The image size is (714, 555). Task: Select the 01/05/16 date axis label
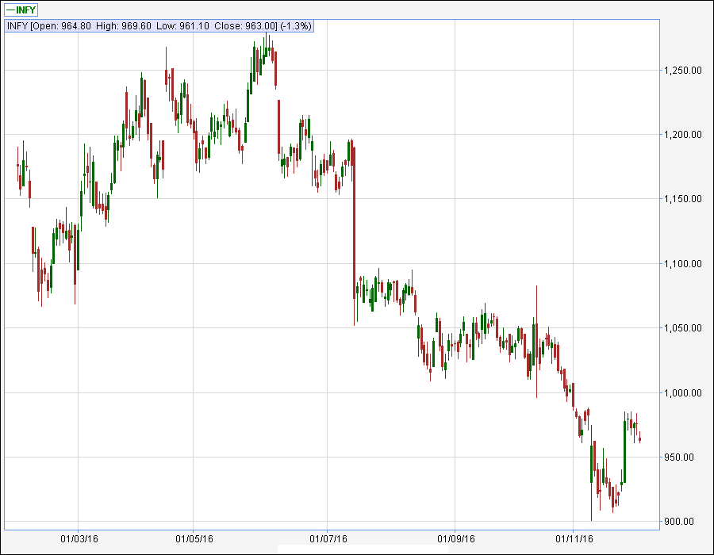pyautogui.click(x=194, y=539)
